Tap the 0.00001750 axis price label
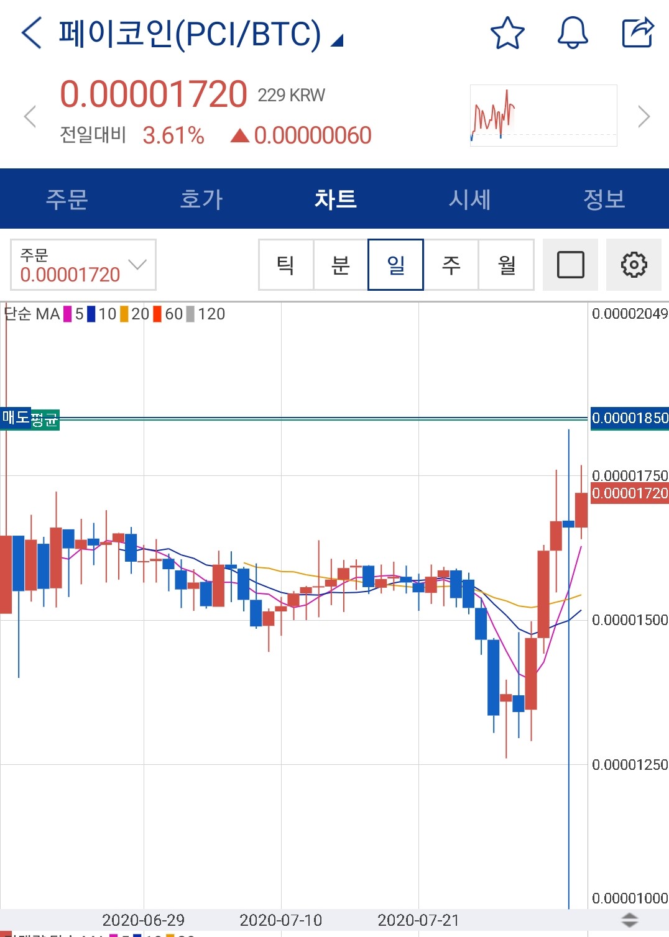The image size is (669, 937). point(630,476)
